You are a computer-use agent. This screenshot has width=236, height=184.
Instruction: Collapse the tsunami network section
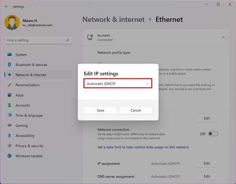(x=223, y=37)
